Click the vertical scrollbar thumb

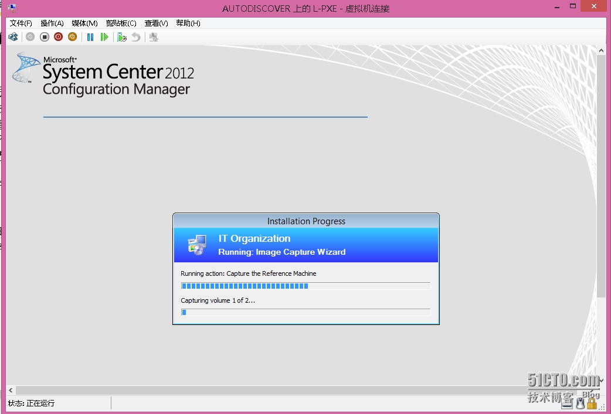tap(600, 176)
